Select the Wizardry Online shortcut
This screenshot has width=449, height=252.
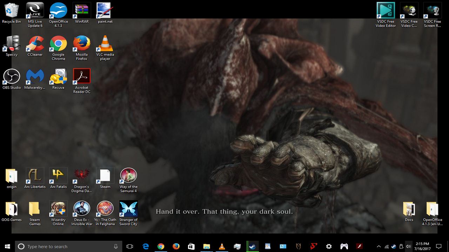(x=58, y=213)
